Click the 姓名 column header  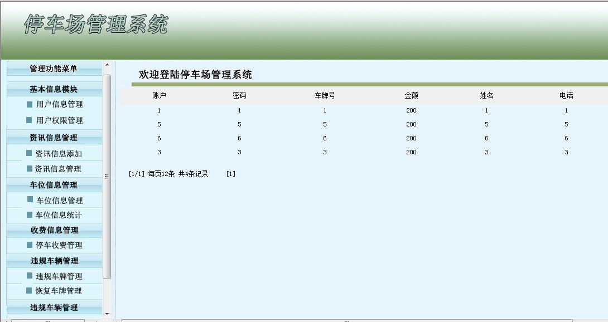click(x=486, y=95)
